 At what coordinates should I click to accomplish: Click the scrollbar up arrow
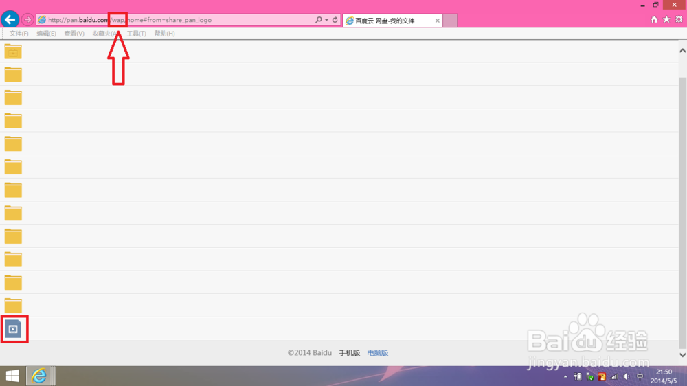(x=683, y=50)
